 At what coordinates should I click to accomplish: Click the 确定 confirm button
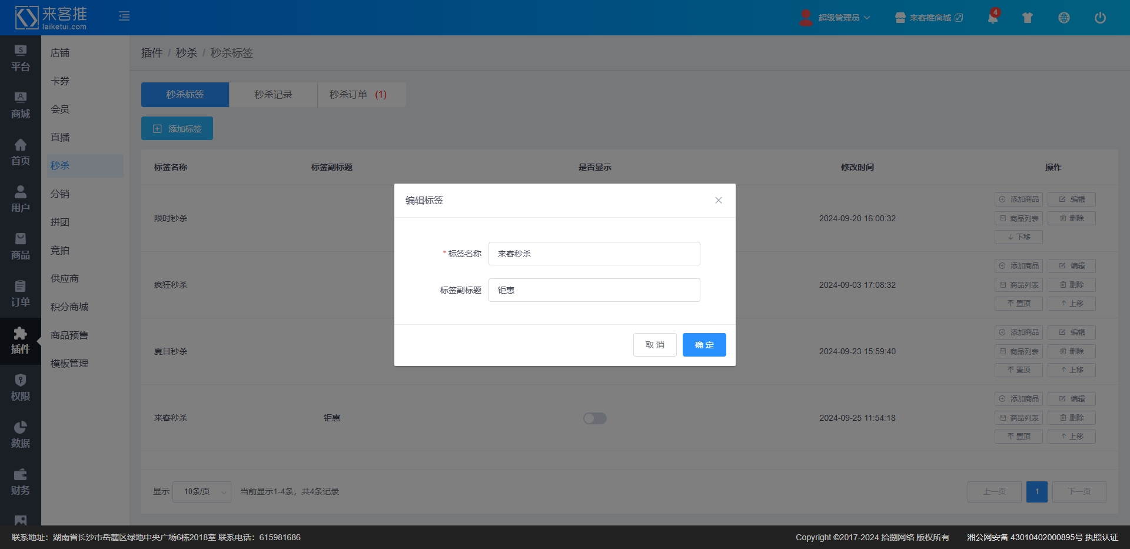click(704, 345)
